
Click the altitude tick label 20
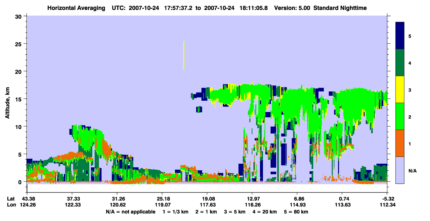pyautogui.click(x=19, y=72)
